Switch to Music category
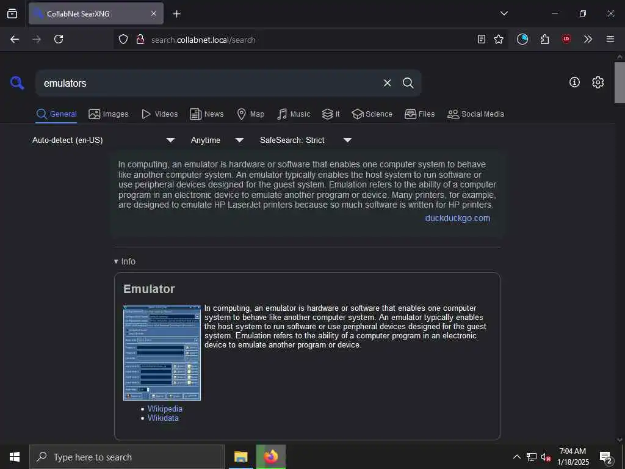This screenshot has height=469, width=625. coord(294,114)
